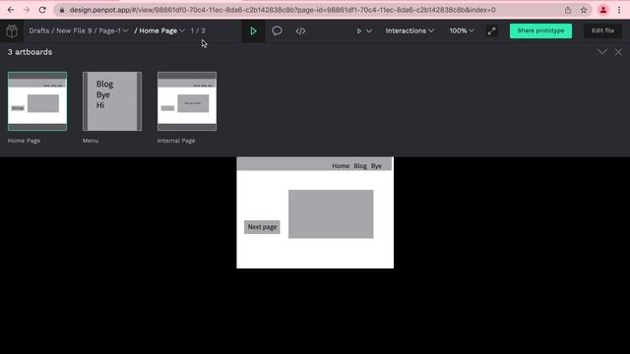Bookmark this page with star icon
This screenshot has height=354, width=630.
pyautogui.click(x=584, y=10)
